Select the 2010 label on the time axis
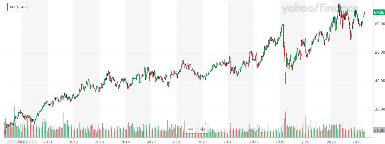Viewport: 385px width, 144px height. pyautogui.click(x=22, y=142)
